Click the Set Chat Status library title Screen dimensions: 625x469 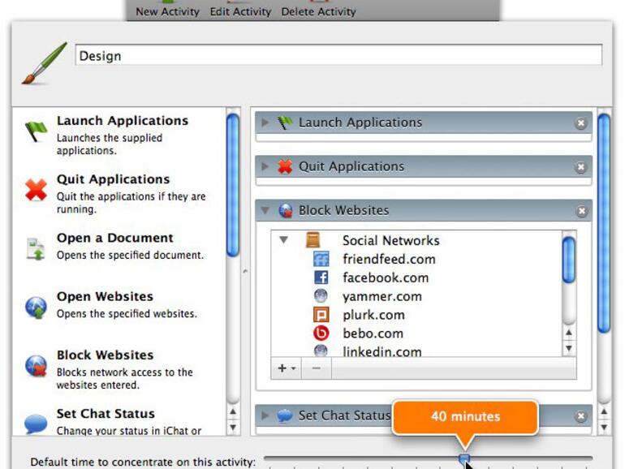106,413
